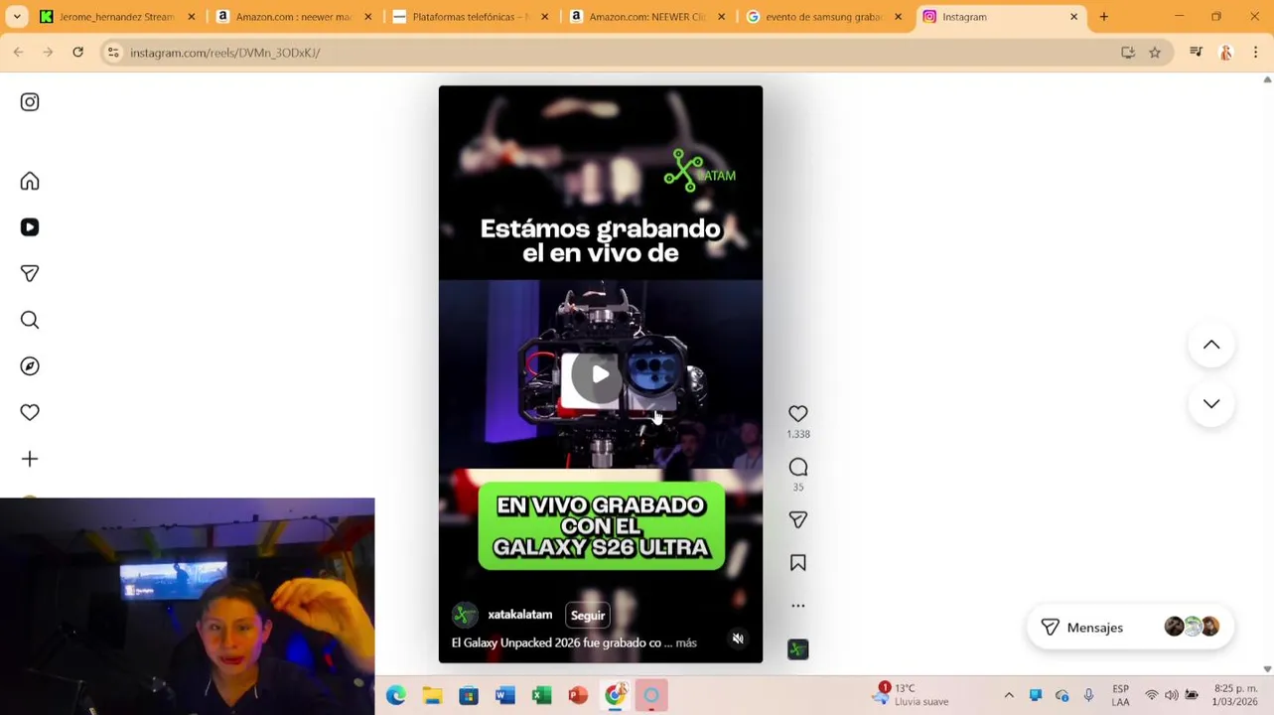The height and width of the screenshot is (715, 1274).
Task: Open the Mensajes floating panel
Action: pyautogui.click(x=1131, y=628)
